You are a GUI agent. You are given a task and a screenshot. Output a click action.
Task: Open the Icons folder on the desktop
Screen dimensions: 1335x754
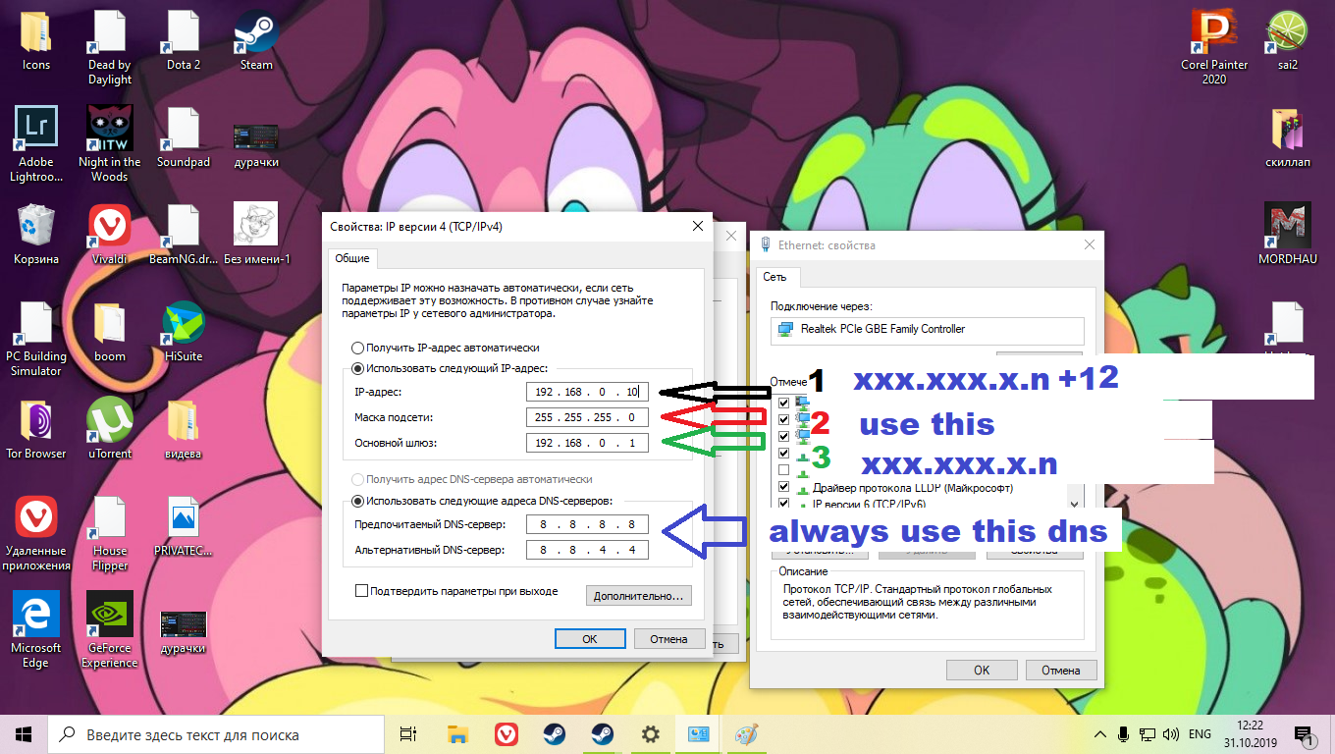(35, 40)
